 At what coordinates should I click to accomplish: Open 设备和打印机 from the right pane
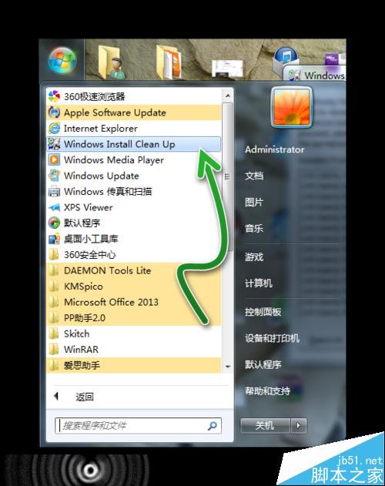point(272,338)
